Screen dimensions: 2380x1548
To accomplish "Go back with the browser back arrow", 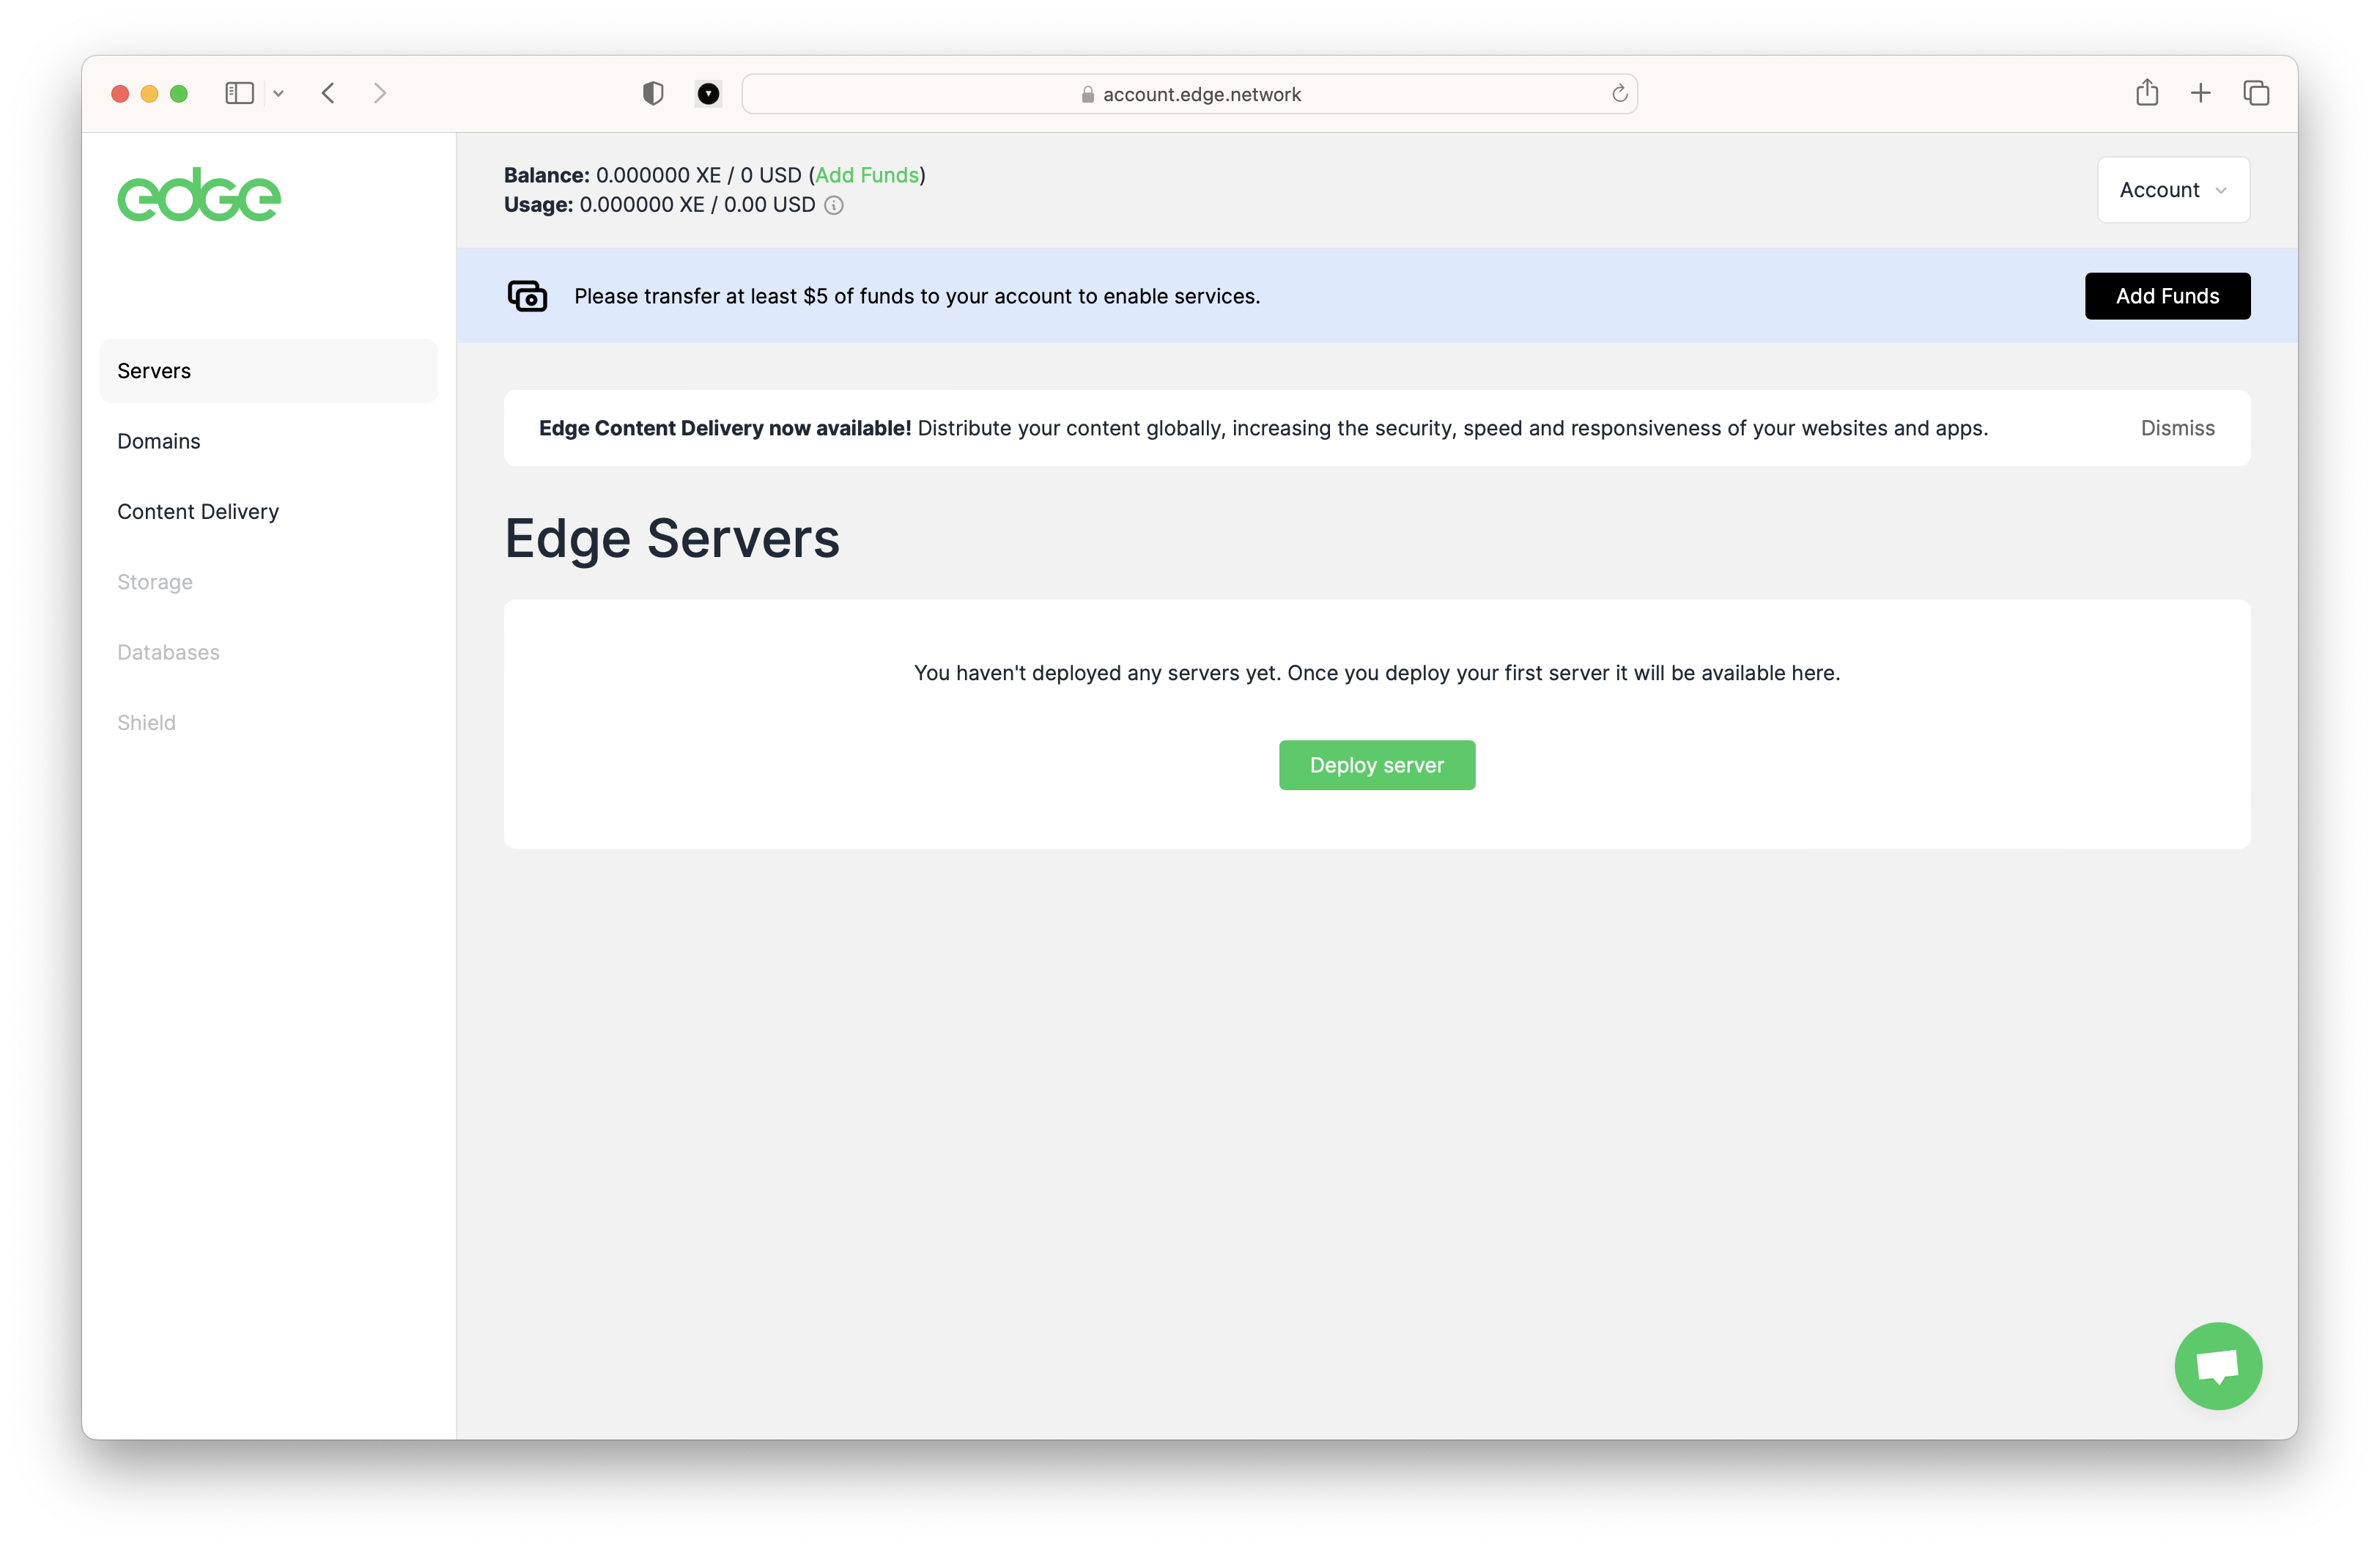I will click(x=328, y=93).
